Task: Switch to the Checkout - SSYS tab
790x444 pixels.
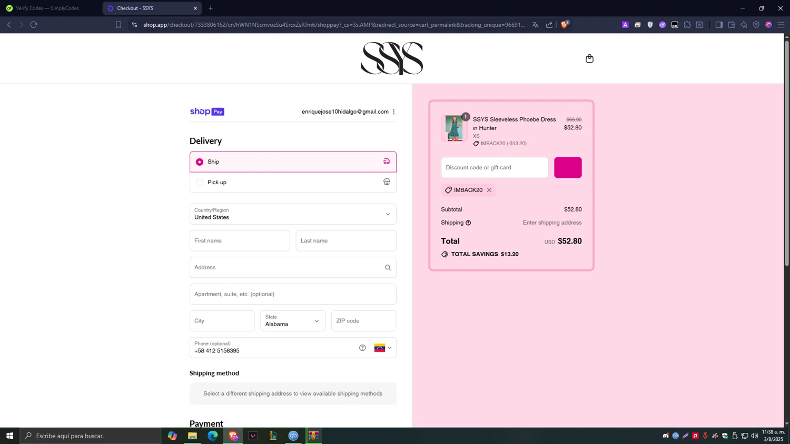Action: point(153,8)
